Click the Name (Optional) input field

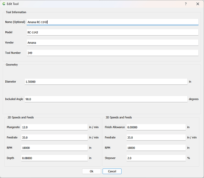pos(112,22)
